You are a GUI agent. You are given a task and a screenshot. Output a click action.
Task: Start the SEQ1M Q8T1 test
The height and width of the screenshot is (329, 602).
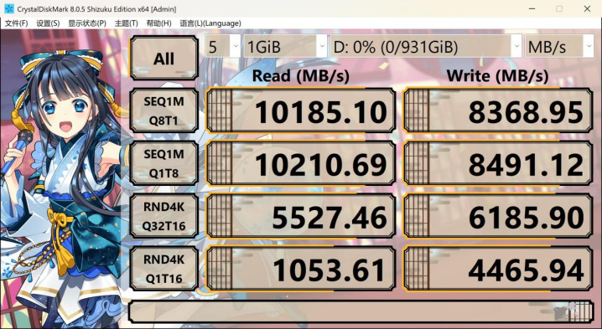(x=164, y=111)
